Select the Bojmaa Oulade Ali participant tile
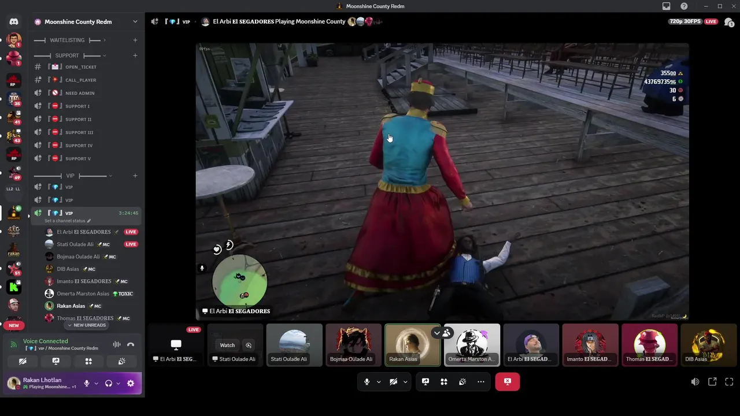Image resolution: width=740 pixels, height=416 pixels. point(353,345)
